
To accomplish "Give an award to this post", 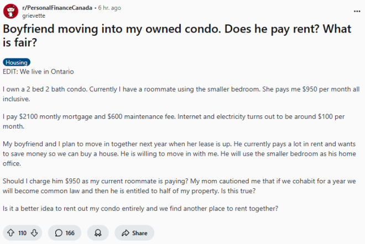I will [x=98, y=232].
